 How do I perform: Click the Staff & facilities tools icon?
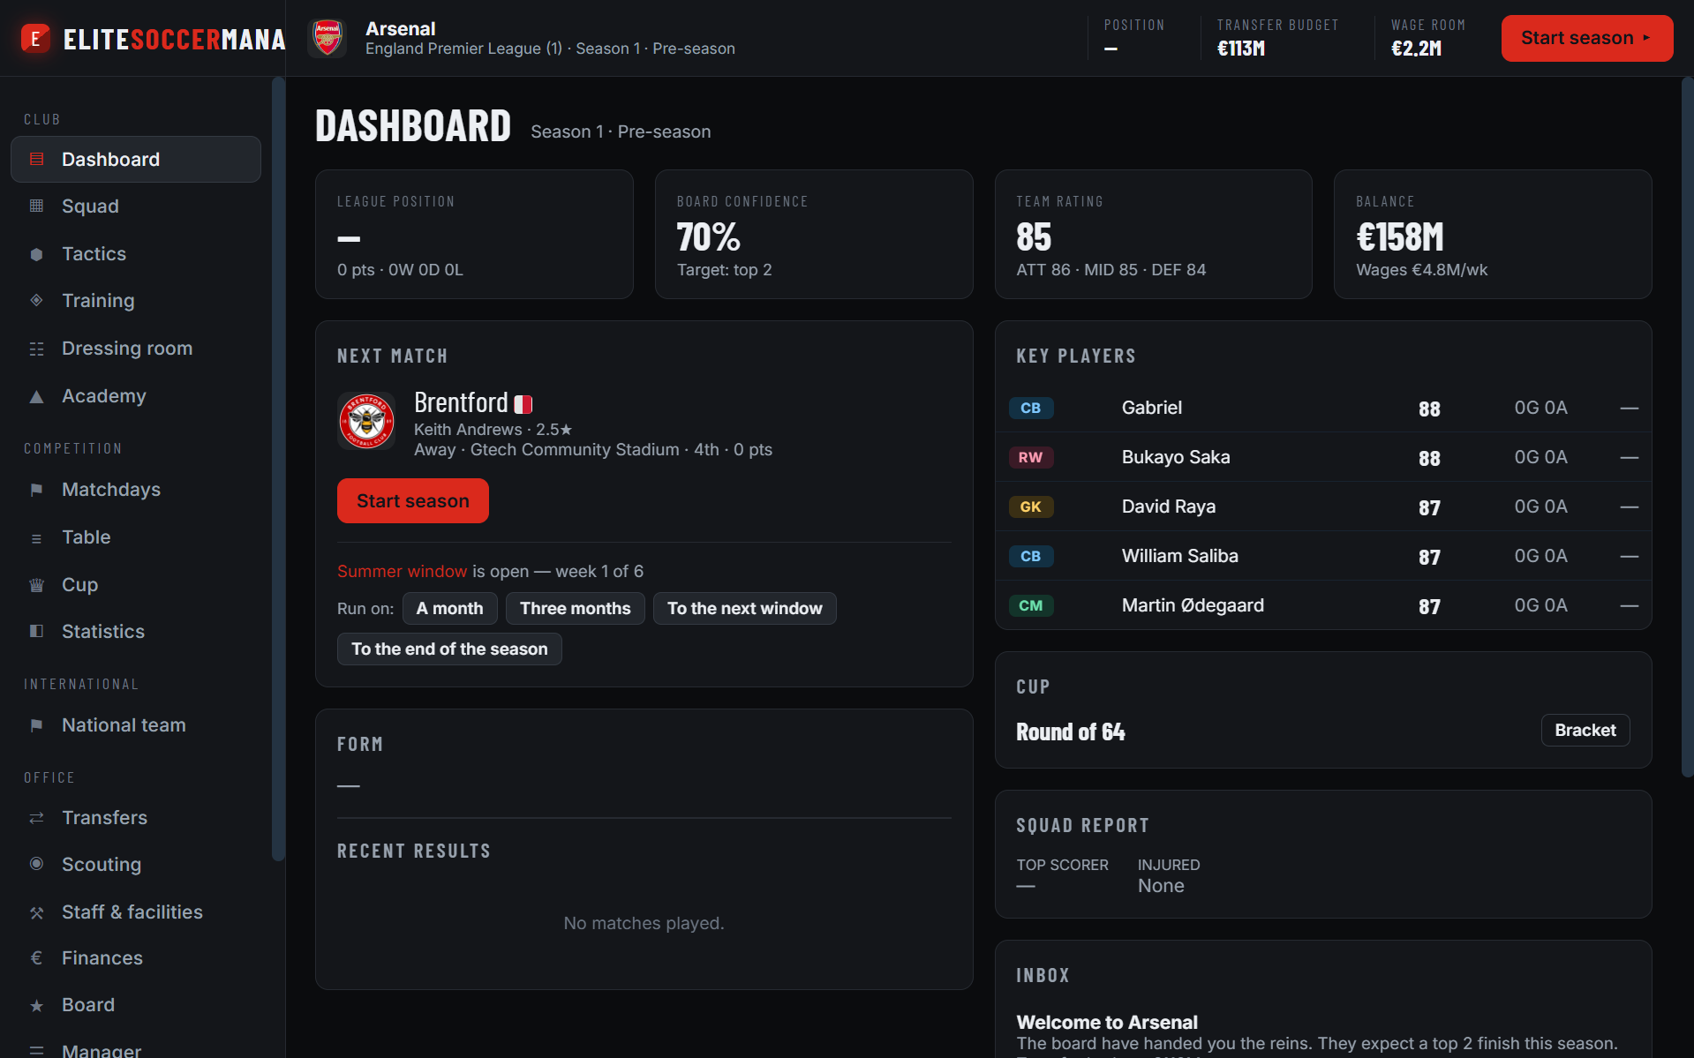coord(36,912)
